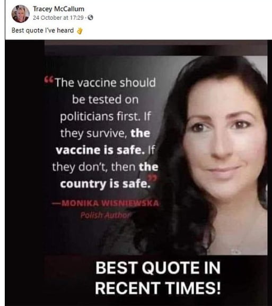Click the OK hand emoji in caption
The image size is (272, 306).
point(80,31)
